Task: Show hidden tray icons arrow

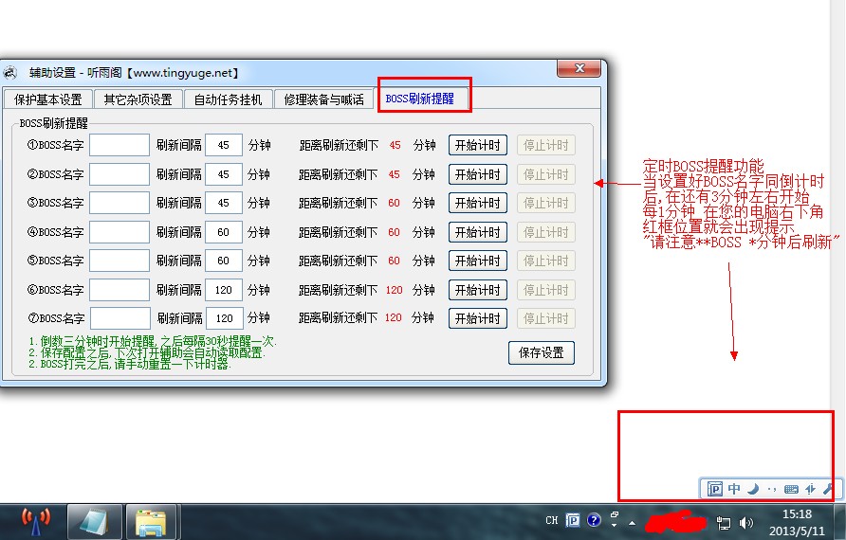Action: 632,522
